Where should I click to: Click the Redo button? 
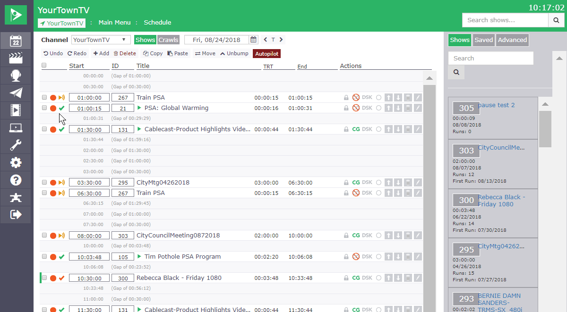(77, 53)
